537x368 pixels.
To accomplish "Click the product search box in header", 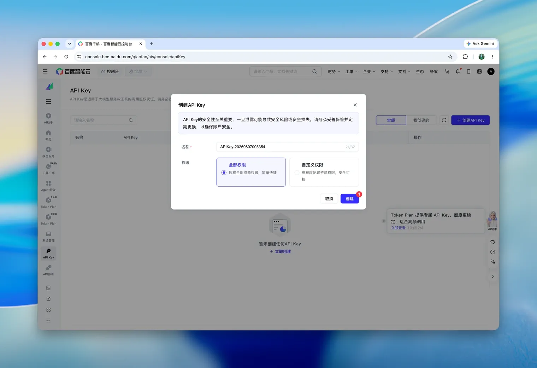I will [x=285, y=71].
